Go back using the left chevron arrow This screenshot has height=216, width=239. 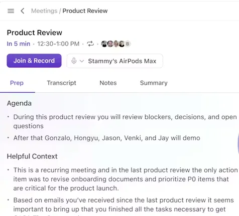click(x=23, y=11)
